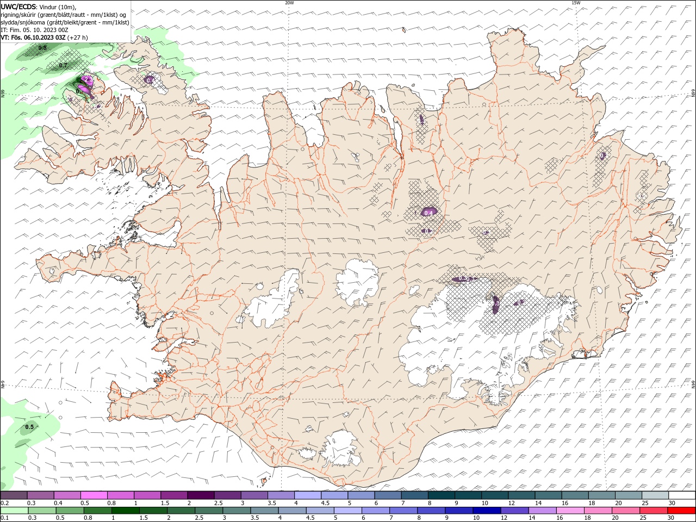Pick the slate blue 6 swatch in snow scale
Image resolution: width=696 pixels, height=522 pixels.
coord(388,495)
